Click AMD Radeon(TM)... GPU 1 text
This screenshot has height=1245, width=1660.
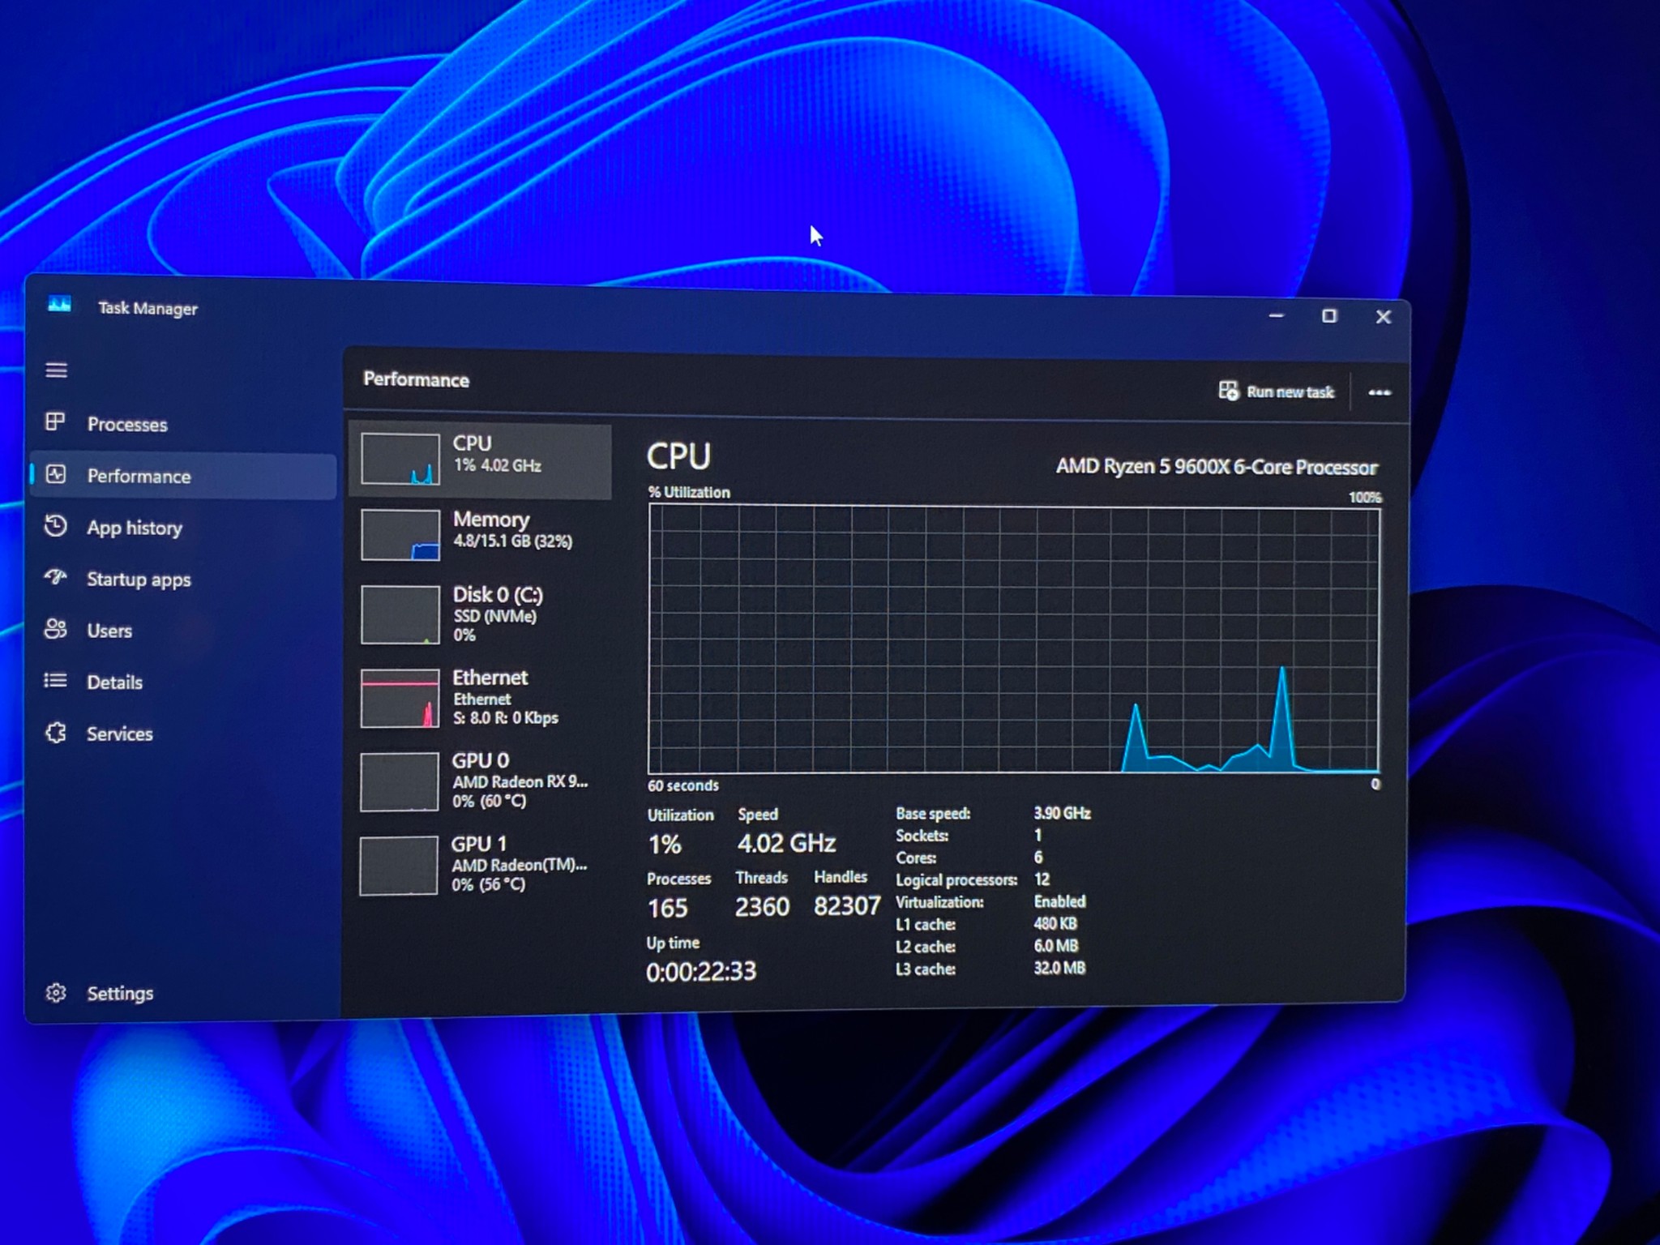519,865
